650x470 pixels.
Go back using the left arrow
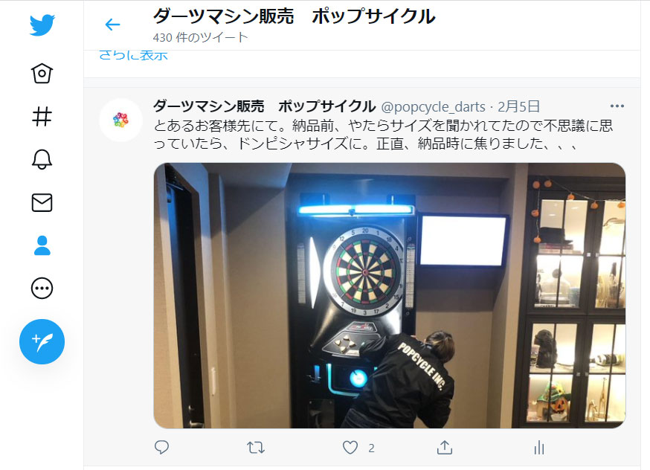point(112,25)
